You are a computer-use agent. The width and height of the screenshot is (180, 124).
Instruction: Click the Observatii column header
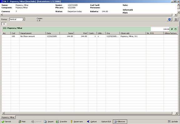(133, 33)
